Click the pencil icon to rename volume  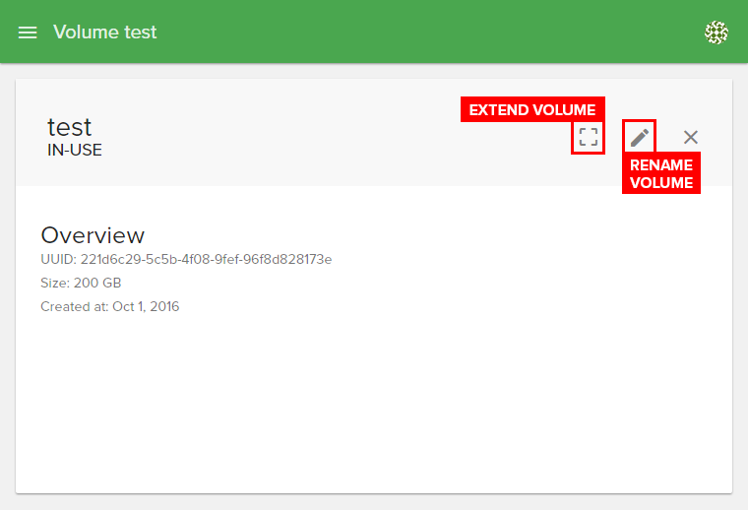click(x=640, y=137)
